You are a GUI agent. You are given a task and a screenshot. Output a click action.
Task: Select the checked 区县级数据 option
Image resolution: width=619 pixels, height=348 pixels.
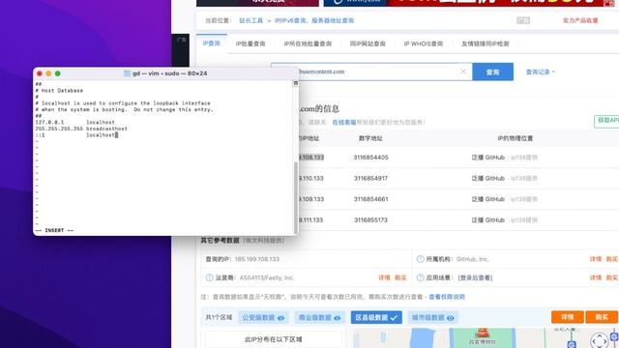(376, 318)
